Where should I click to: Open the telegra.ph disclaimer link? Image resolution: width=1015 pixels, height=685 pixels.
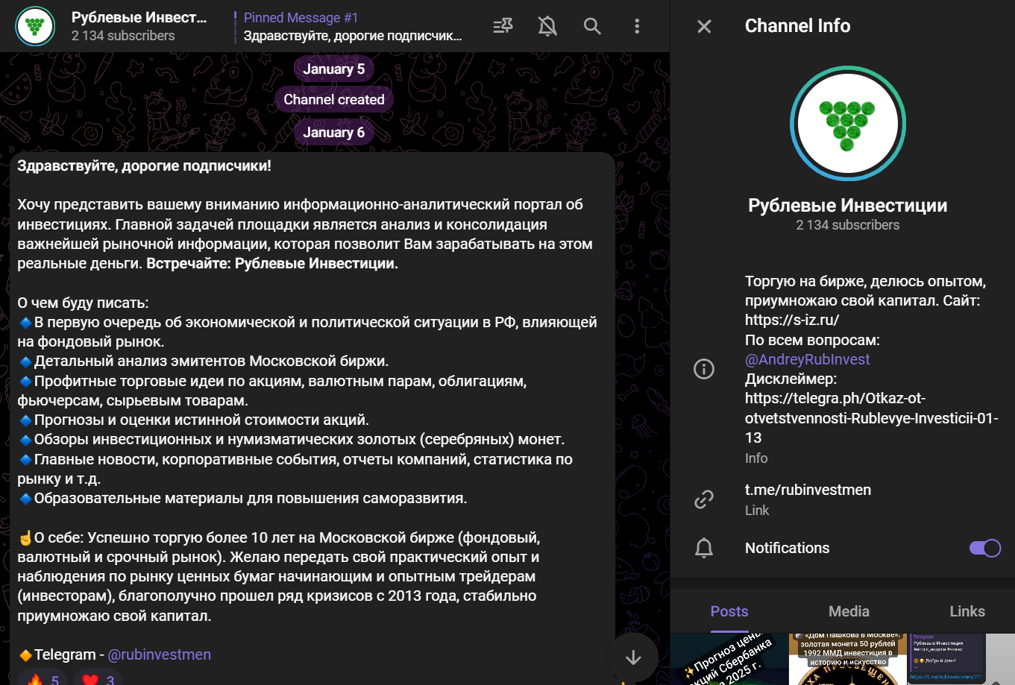click(x=872, y=417)
